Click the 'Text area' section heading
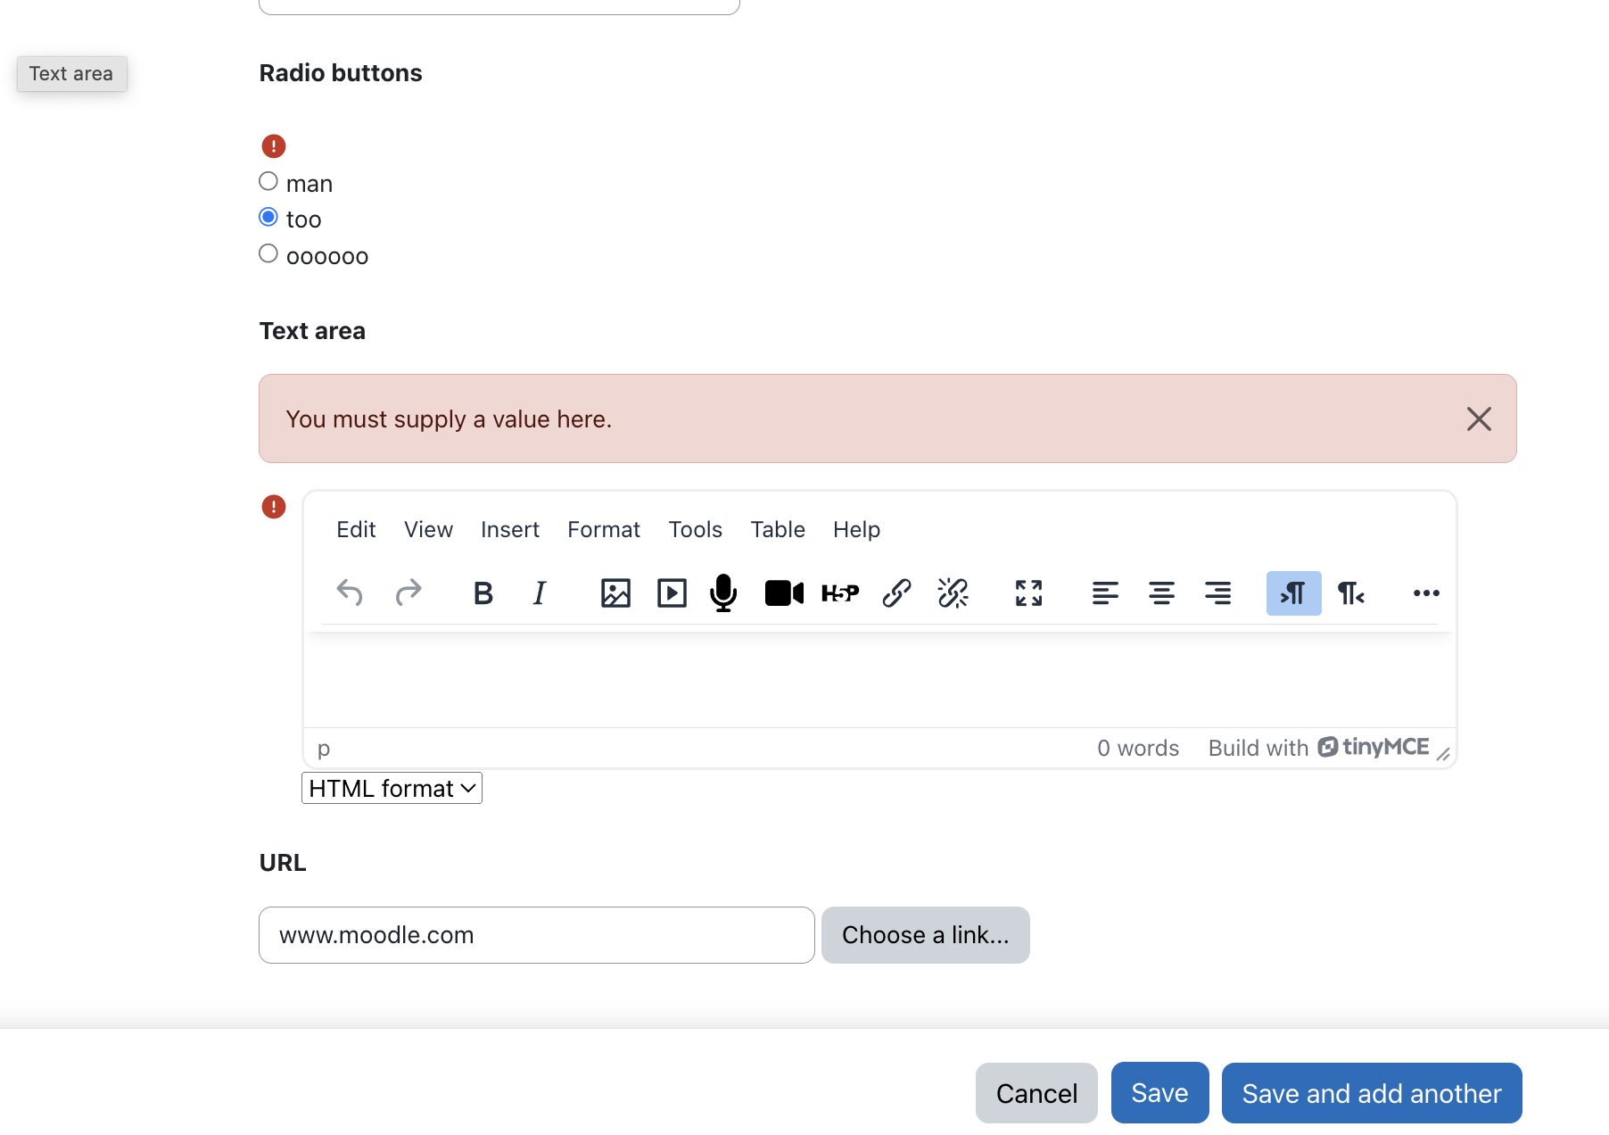Screen dimensions: 1609x1135 312,331
